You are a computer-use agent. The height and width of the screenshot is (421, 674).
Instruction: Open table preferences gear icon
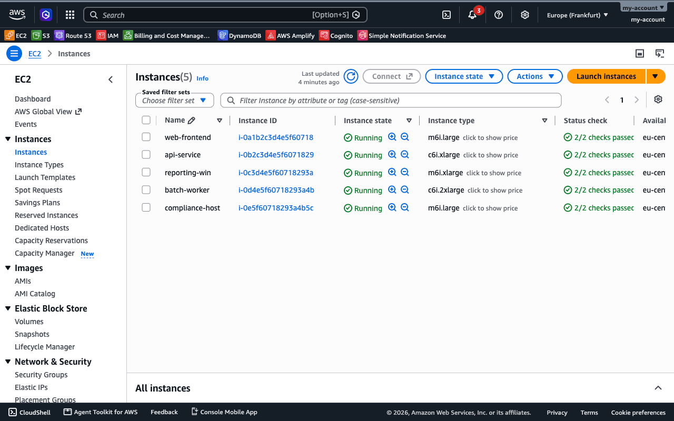click(x=658, y=99)
